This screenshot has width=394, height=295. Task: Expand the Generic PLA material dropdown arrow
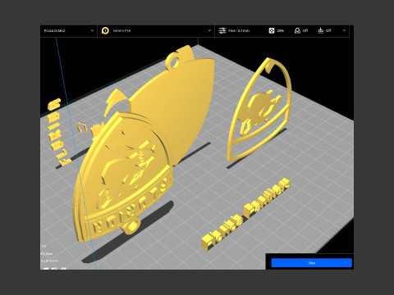click(x=209, y=30)
